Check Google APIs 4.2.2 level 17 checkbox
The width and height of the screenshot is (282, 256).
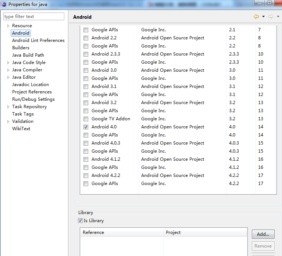point(86,184)
